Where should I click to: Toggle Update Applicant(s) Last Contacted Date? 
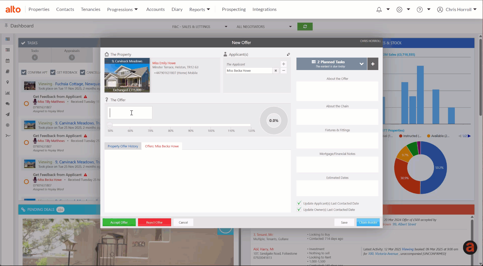(x=299, y=203)
